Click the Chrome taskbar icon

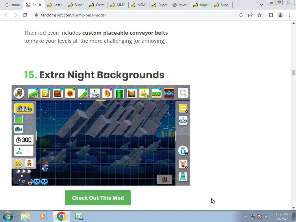coord(62,216)
